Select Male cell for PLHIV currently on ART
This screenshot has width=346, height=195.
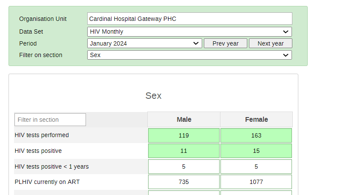(184, 182)
